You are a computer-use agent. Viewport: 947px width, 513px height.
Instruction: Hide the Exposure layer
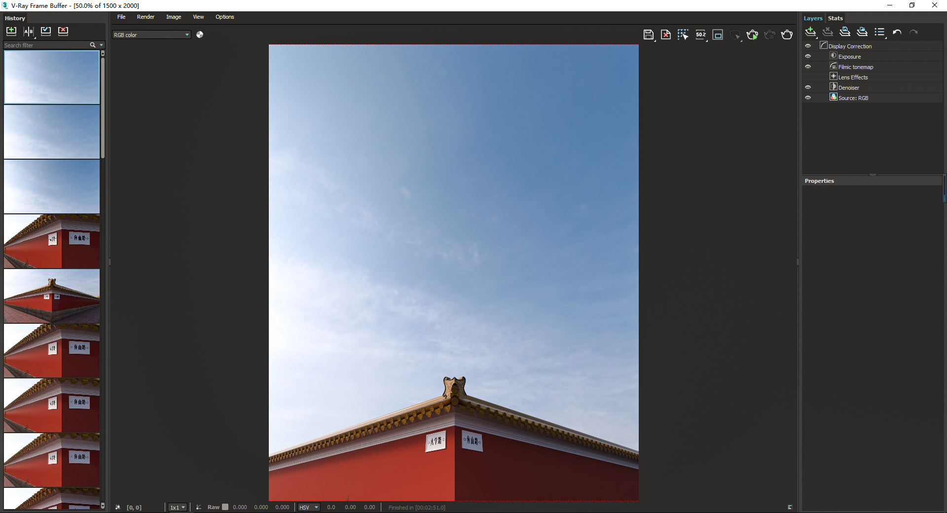808,56
